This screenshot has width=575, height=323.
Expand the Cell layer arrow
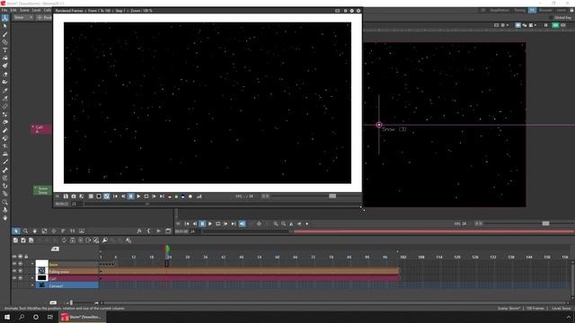(x=32, y=278)
